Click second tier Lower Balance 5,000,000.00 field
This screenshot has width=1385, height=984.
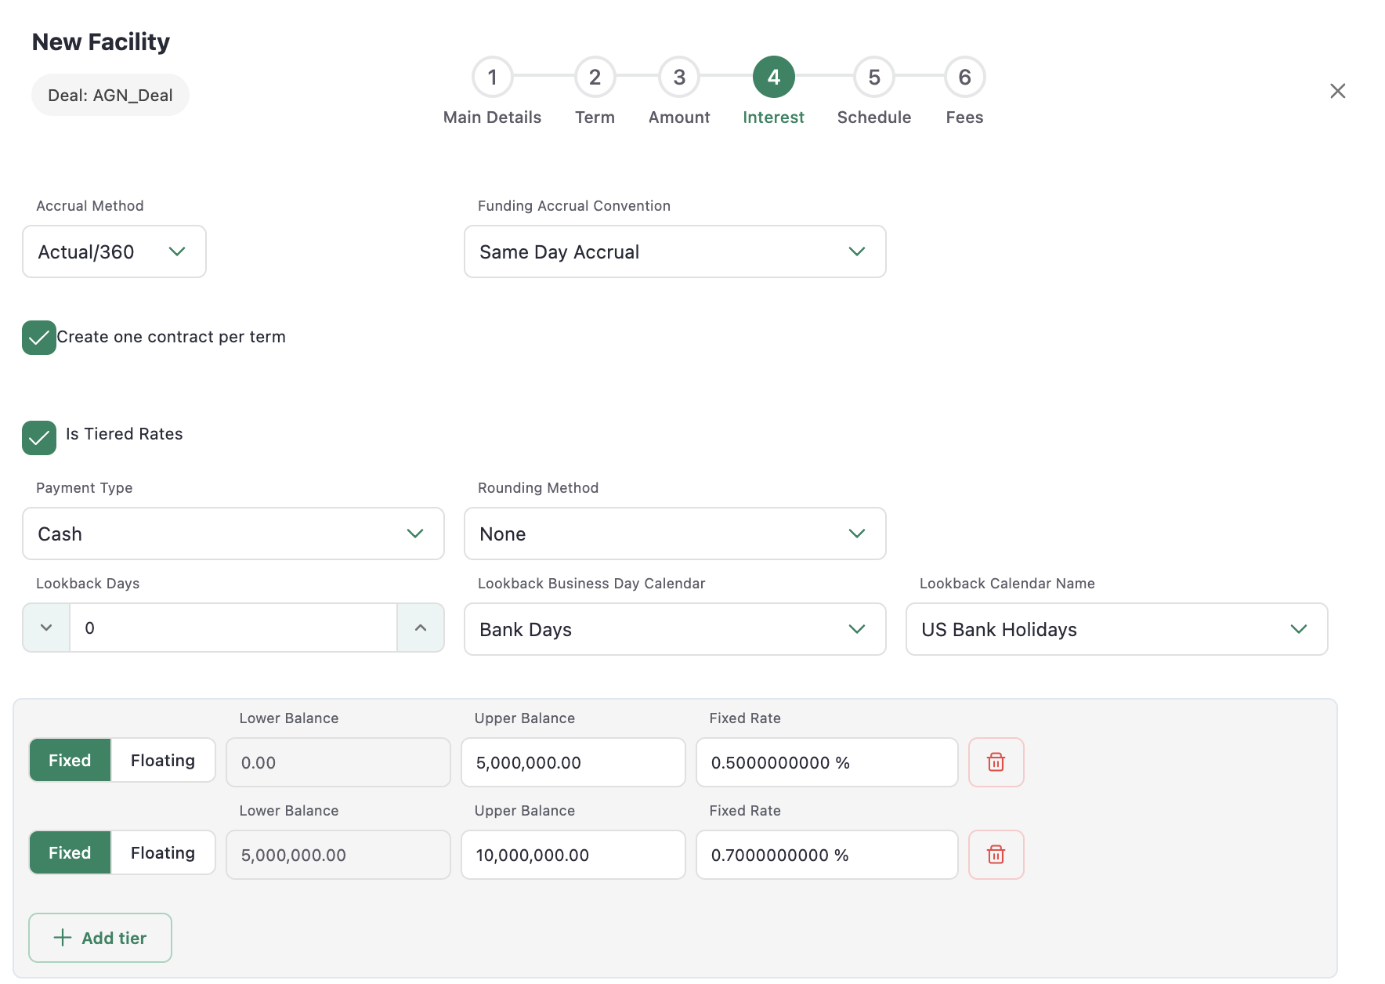click(338, 855)
